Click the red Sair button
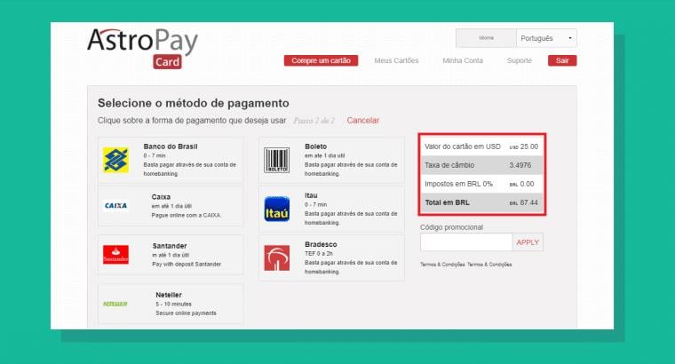The width and height of the screenshot is (675, 364). (x=562, y=60)
